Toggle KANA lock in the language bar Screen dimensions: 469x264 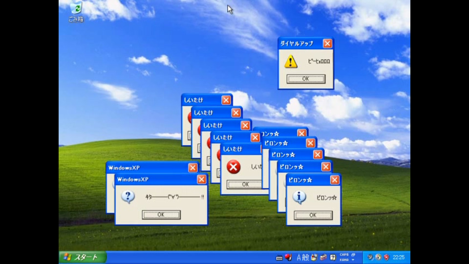(x=344, y=260)
